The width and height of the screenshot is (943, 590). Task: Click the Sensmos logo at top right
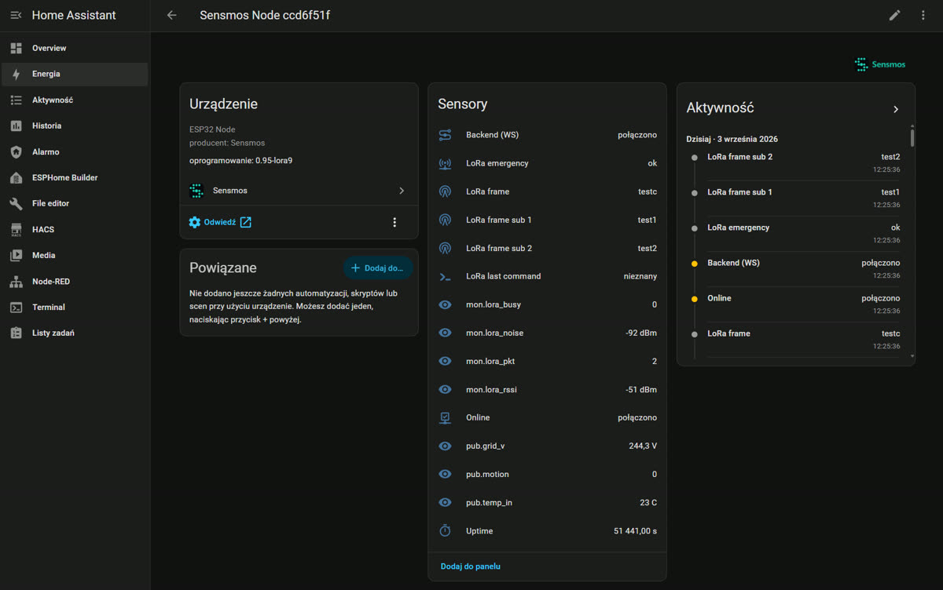880,64
